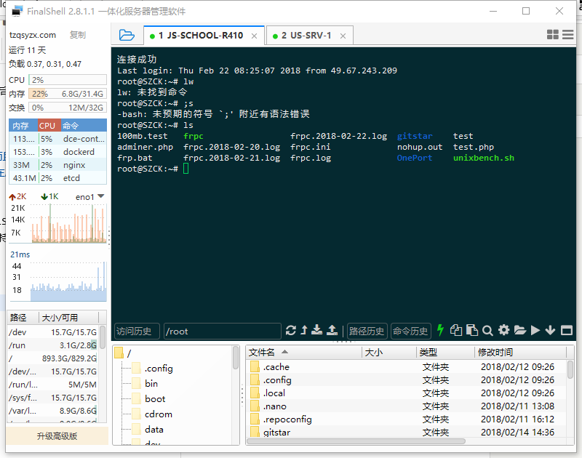Click the download file icon
The height and width of the screenshot is (458, 582).
pos(316,330)
